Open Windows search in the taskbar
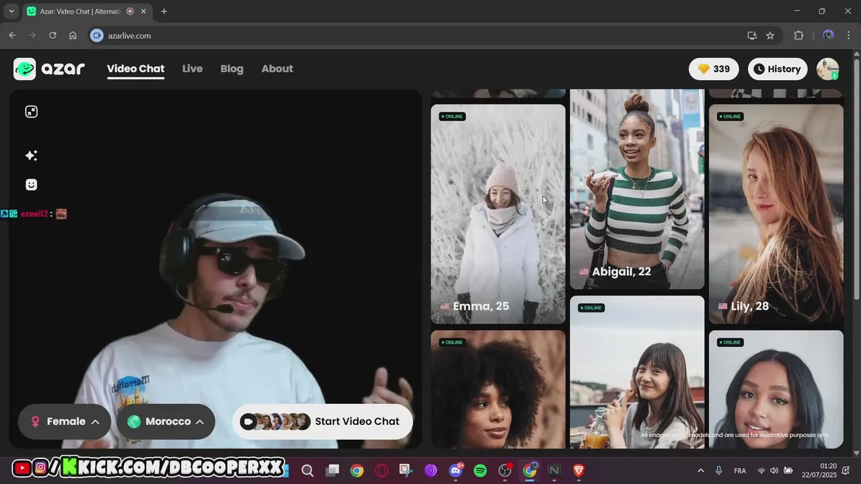The image size is (861, 484). point(307,471)
